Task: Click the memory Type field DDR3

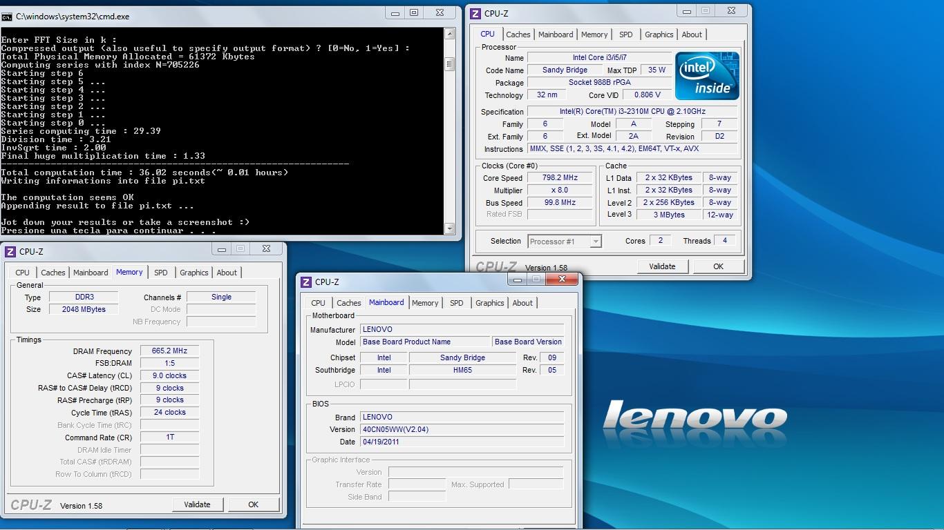Action: pos(84,297)
